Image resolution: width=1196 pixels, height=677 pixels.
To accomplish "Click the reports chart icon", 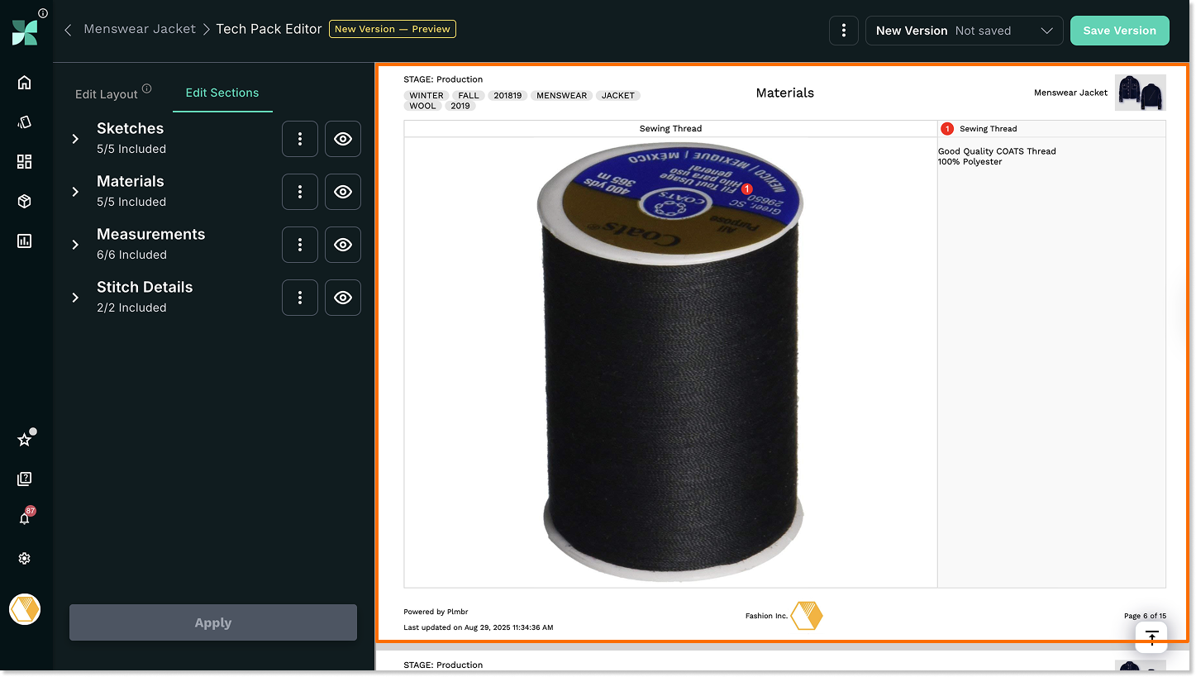I will [24, 241].
